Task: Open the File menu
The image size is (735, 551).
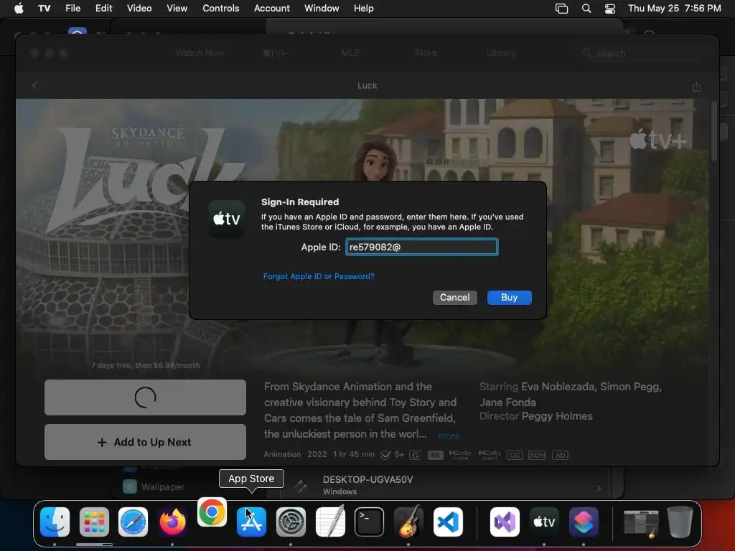Action: (x=72, y=8)
